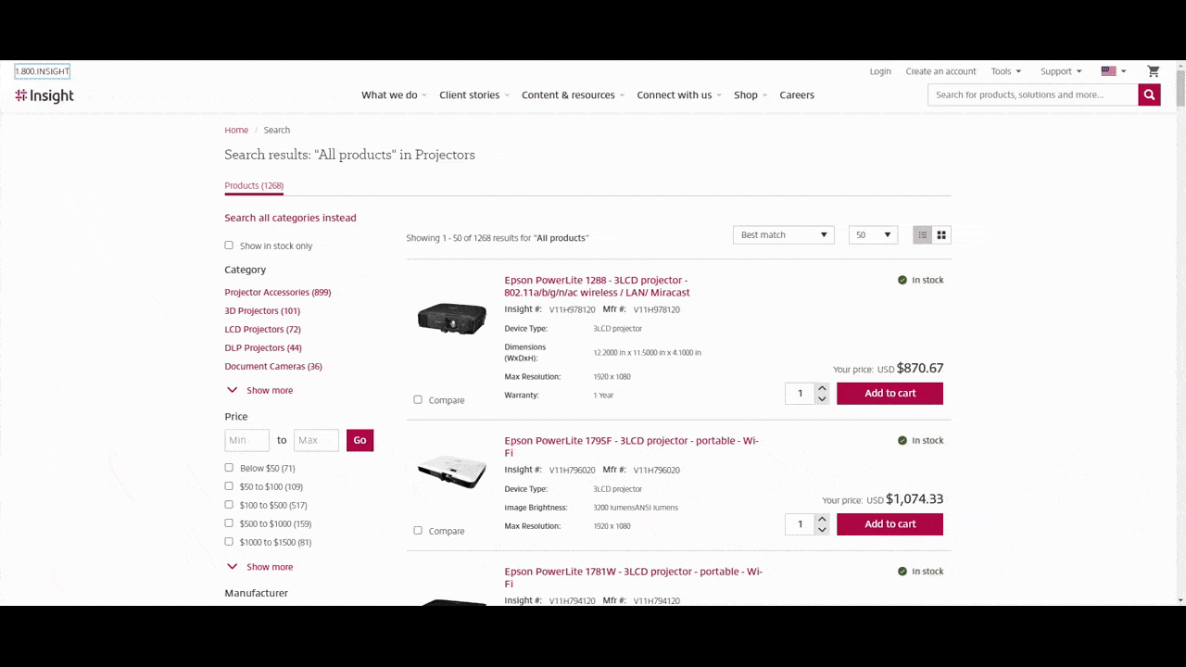
Task: Open the US flag country selector
Action: [x=1114, y=71]
